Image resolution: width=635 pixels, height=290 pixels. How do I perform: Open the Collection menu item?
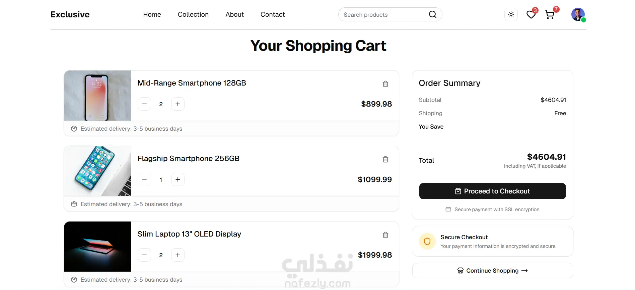point(193,14)
